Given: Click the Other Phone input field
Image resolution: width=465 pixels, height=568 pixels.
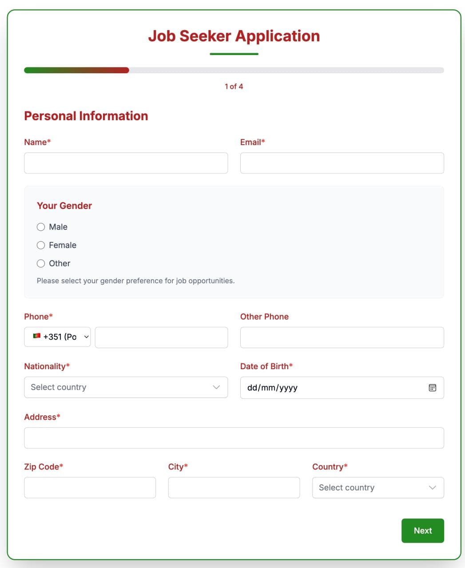Looking at the screenshot, I should click(342, 337).
